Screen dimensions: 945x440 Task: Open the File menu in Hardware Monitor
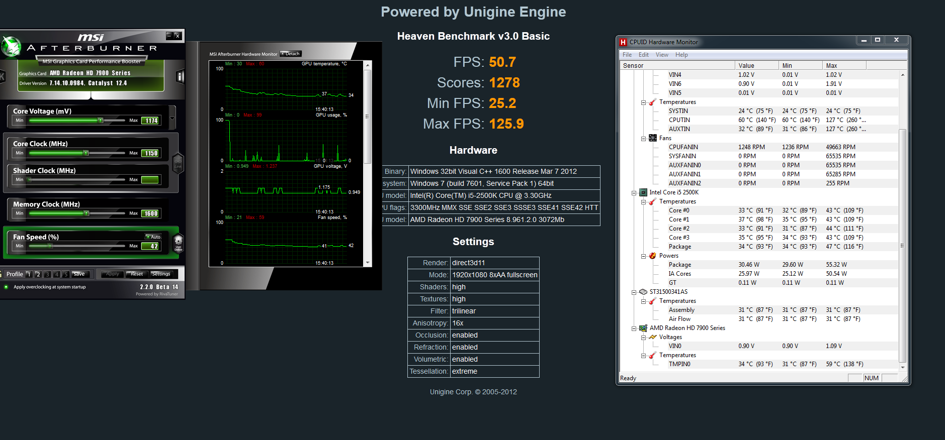tap(627, 55)
